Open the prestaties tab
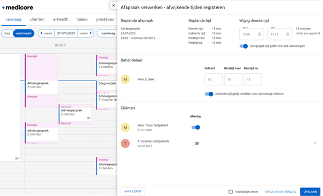The height and width of the screenshot is (196, 323). point(105,19)
